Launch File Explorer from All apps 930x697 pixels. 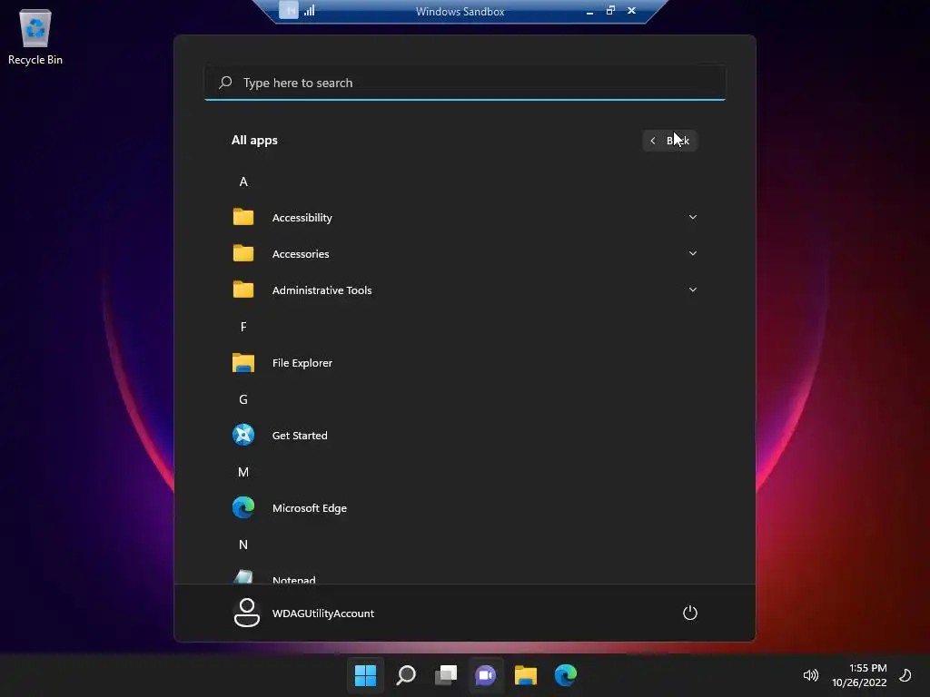tap(464, 363)
